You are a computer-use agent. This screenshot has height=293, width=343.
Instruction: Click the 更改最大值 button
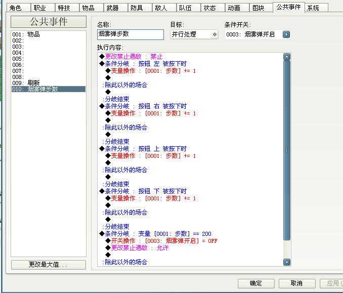click(49, 265)
